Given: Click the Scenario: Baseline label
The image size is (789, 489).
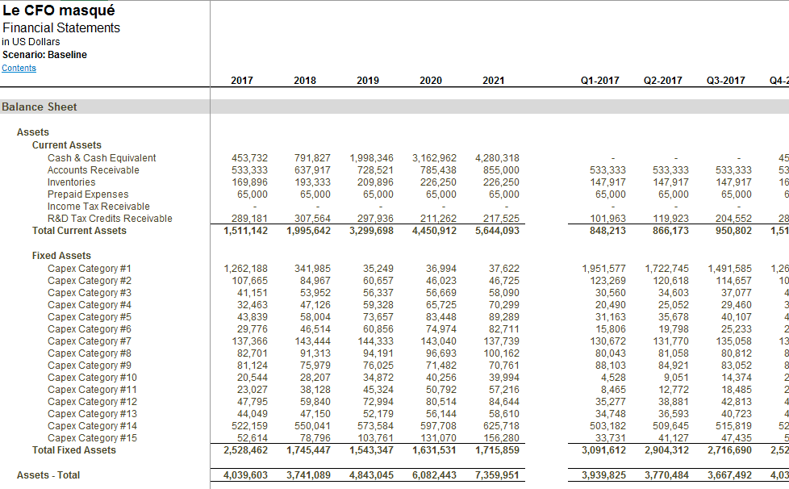Looking at the screenshot, I should click(45, 54).
